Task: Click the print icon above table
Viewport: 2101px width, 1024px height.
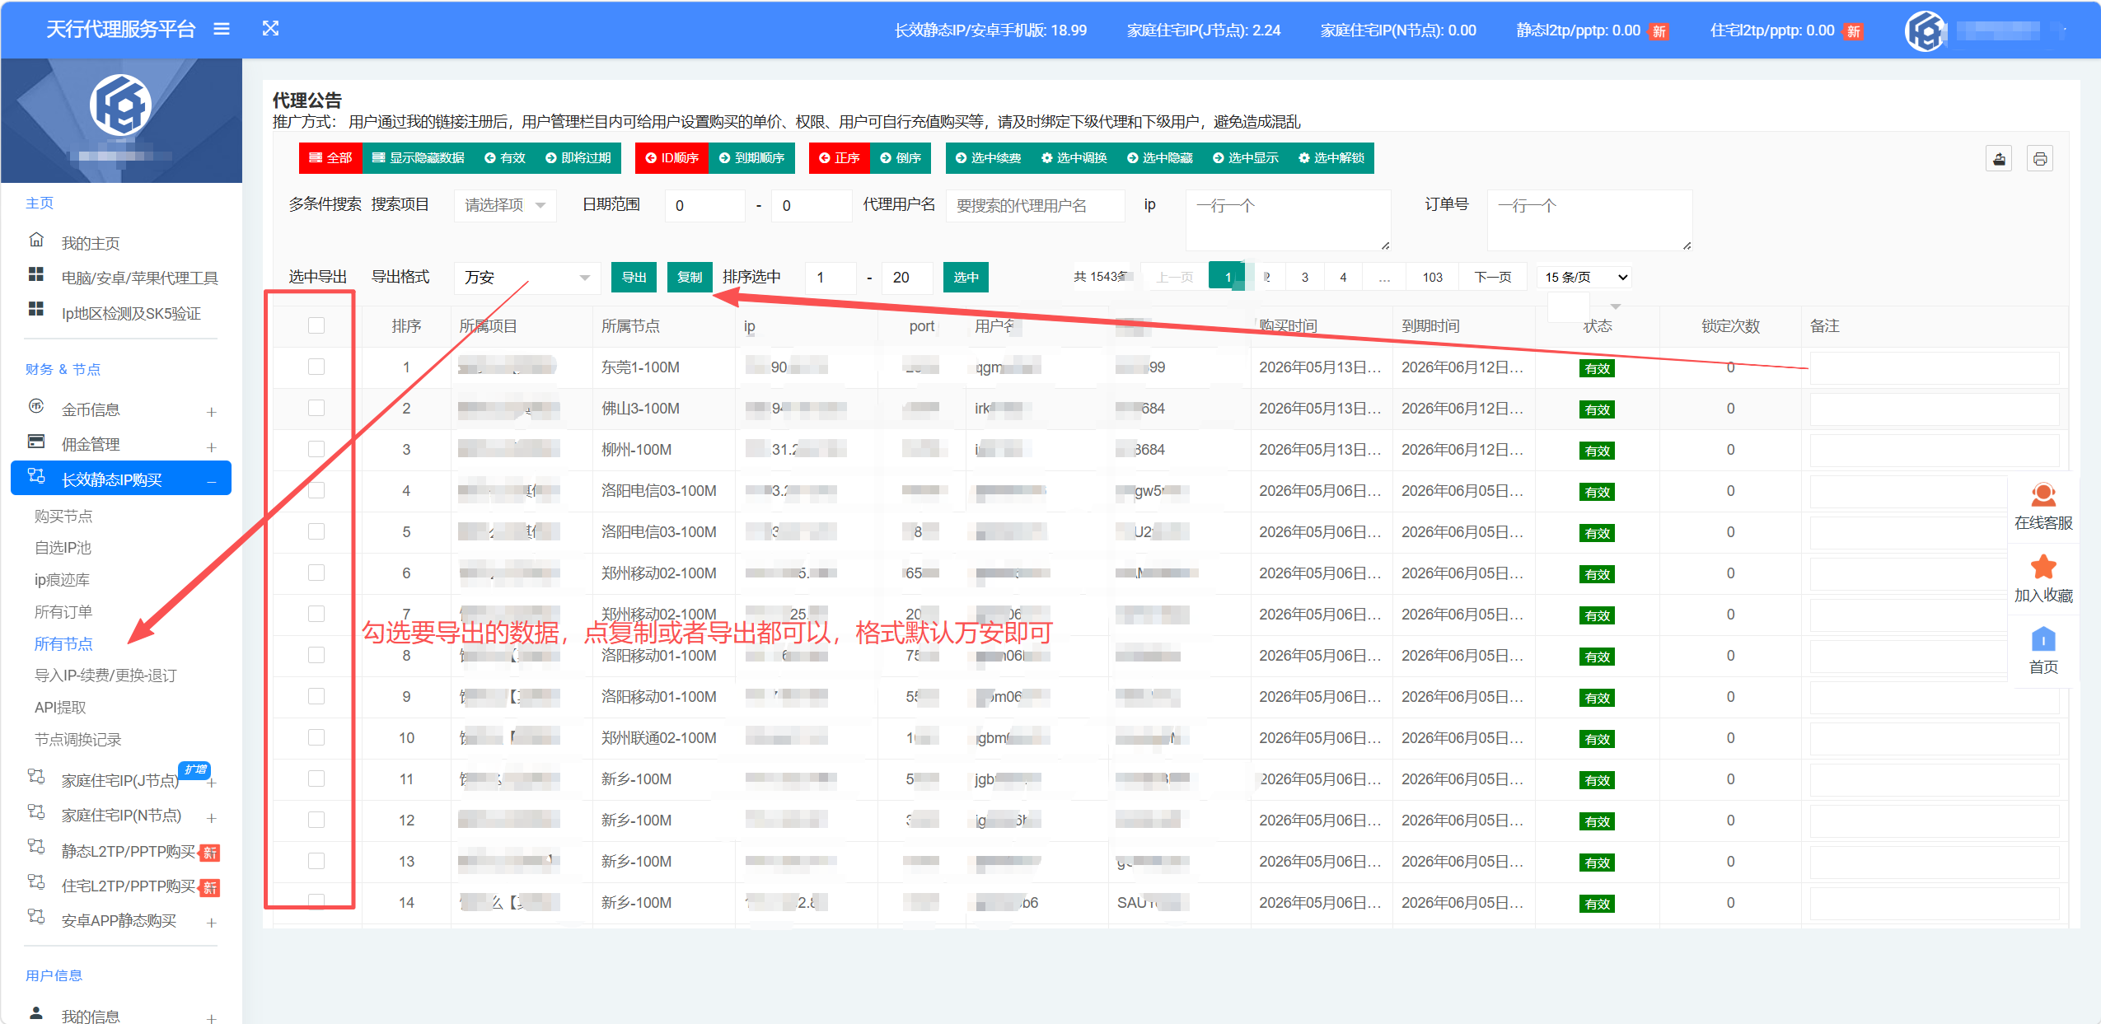Action: click(x=2040, y=158)
